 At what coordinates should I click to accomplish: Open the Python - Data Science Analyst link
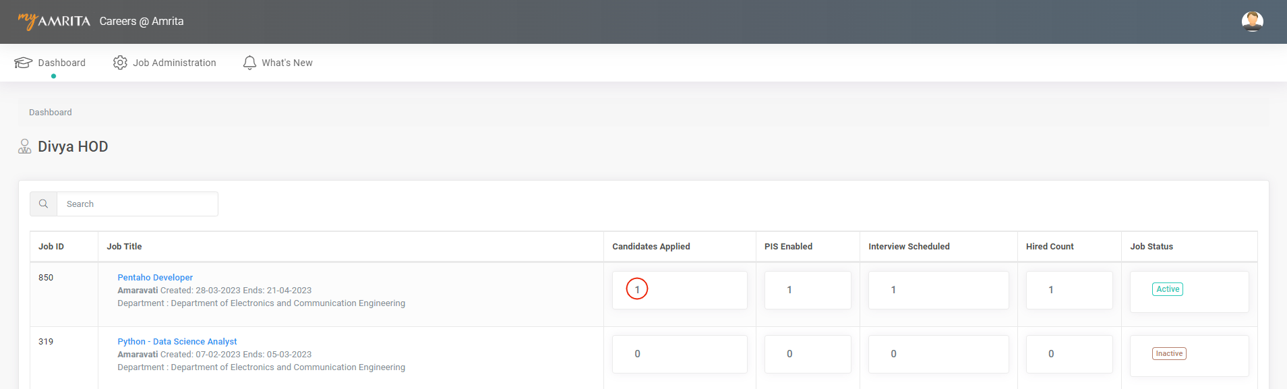point(177,342)
